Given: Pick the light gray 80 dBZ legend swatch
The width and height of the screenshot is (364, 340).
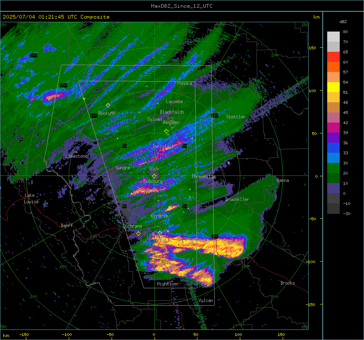Looking at the screenshot, I should [333, 36].
